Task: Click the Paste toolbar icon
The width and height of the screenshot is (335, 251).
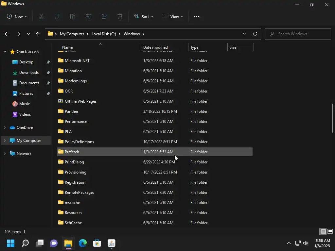Action: point(73,16)
